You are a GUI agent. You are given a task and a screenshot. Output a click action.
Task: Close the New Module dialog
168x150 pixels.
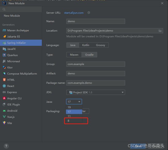pyautogui.click(x=162, y=3)
